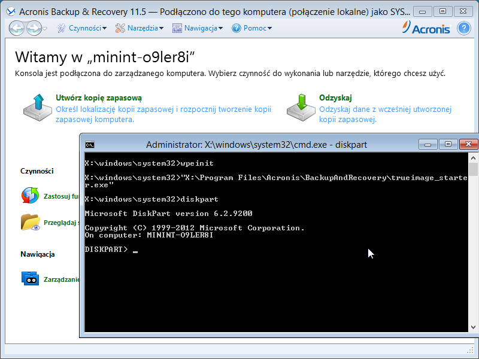Click the 'Witamy w minint-o9ler8i' heading

pos(105,57)
